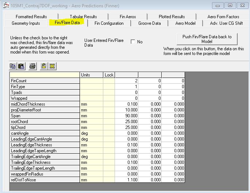Image resolution: width=250 pixels, height=193 pixels.
Task: Click the FinCount value cell showing 2
Action: coord(126,81)
